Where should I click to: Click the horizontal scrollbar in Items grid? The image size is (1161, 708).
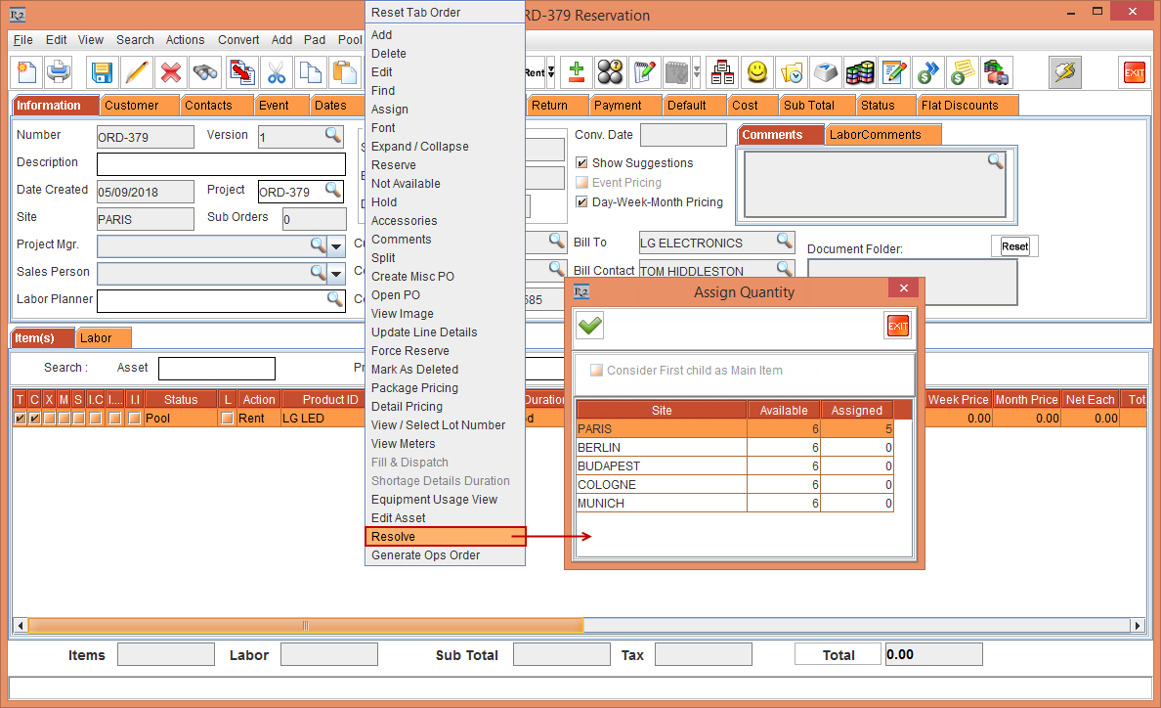point(305,626)
